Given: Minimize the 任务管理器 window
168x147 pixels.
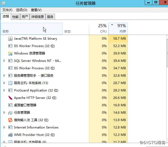Looking at the screenshot, I should (x=148, y=2).
